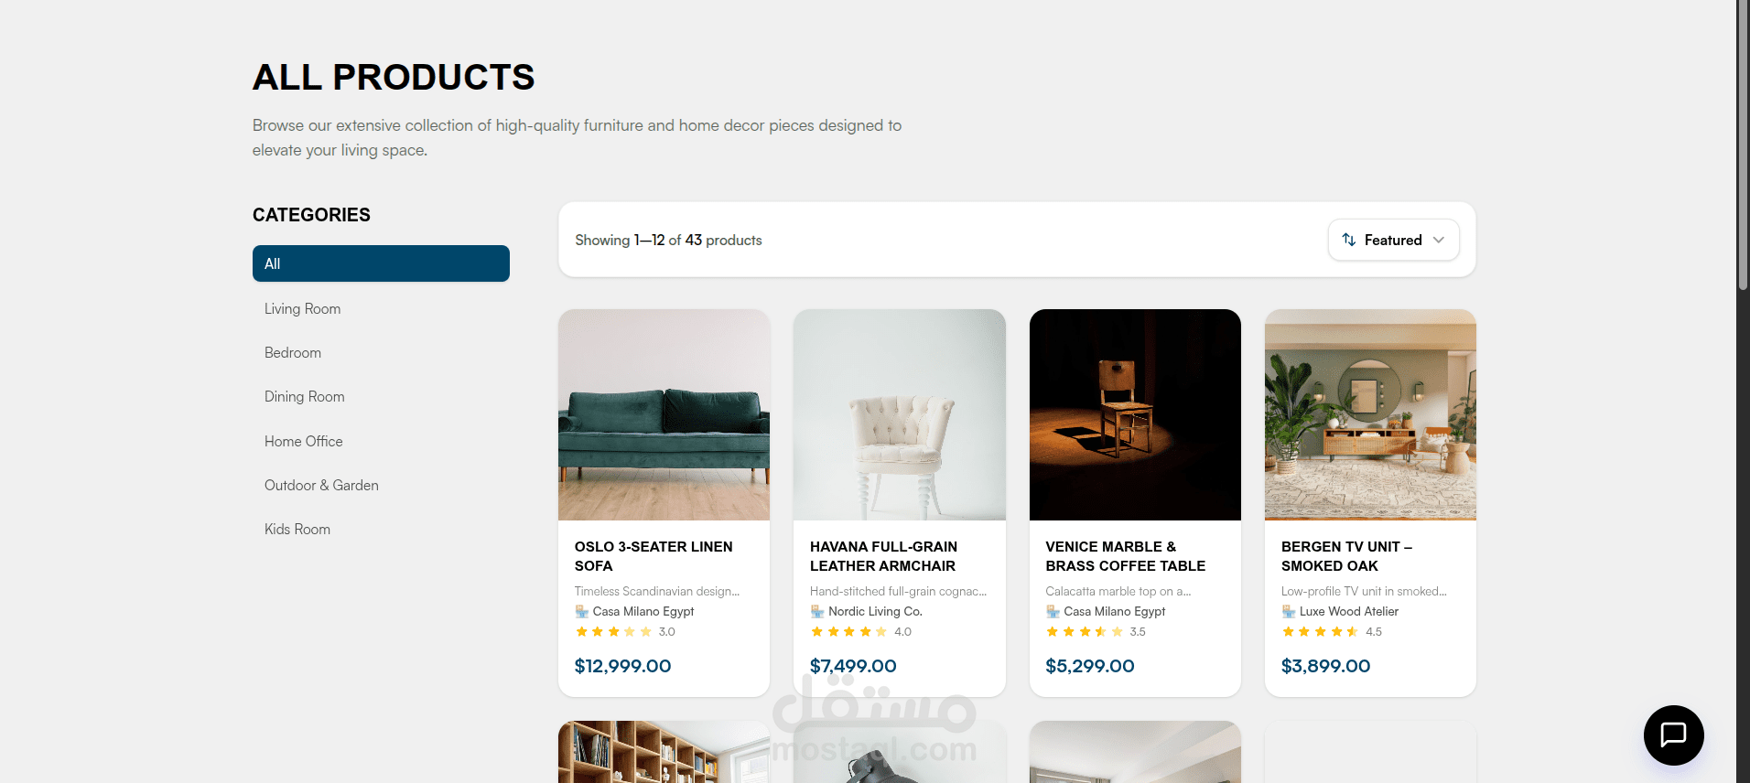Click store icon on Oslo sofa card
Viewport: 1750px width, 783px height.
[582, 611]
